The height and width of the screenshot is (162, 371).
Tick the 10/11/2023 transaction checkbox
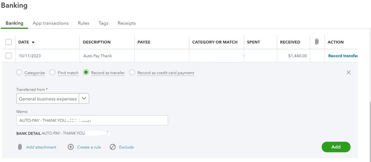tap(9, 56)
